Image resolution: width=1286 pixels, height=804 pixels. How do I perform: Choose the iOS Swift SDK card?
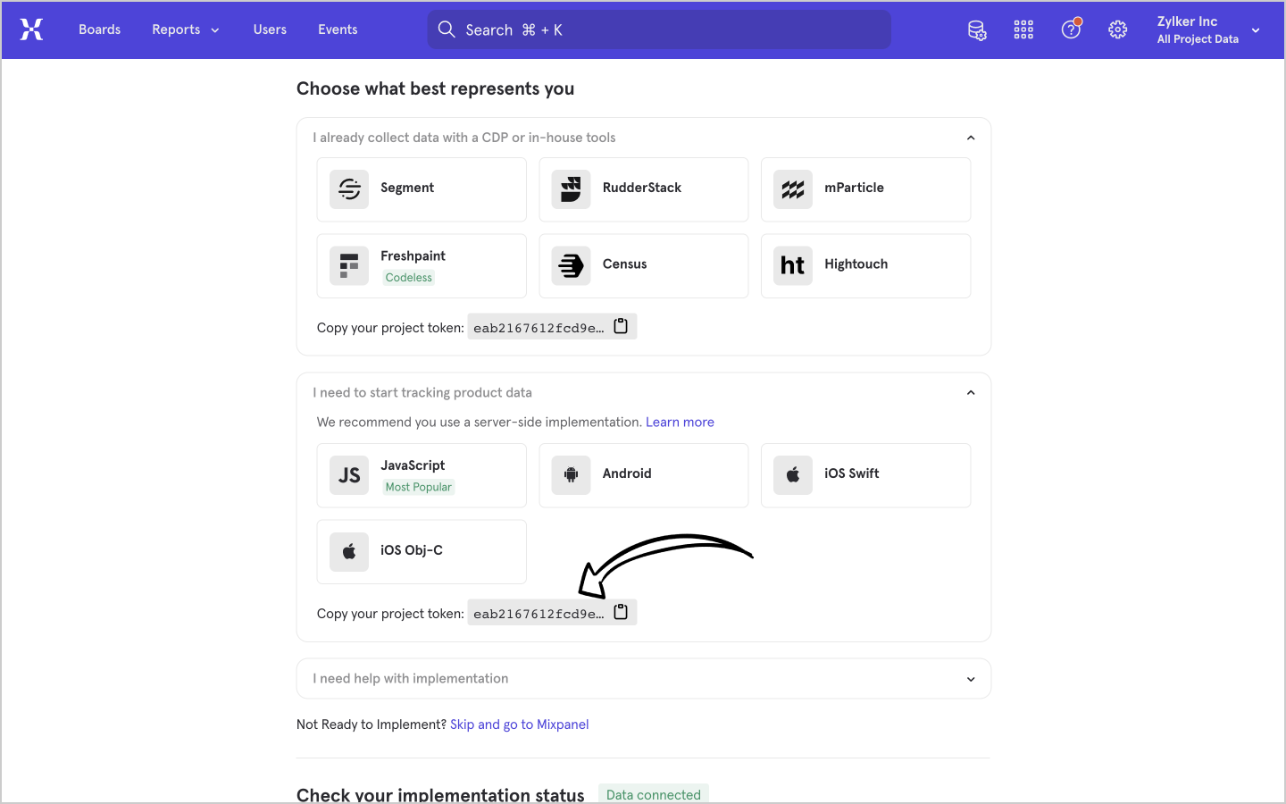865,475
